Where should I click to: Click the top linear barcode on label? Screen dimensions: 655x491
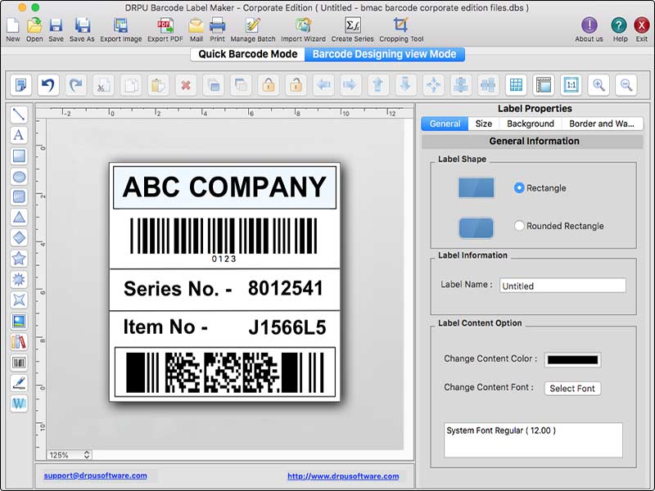[224, 236]
